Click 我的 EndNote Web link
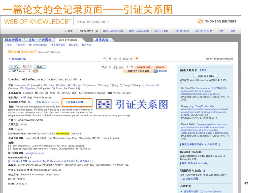258x193 pixels. click(113, 31)
